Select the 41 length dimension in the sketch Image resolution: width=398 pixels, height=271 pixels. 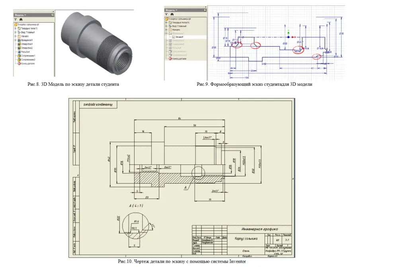point(312,68)
